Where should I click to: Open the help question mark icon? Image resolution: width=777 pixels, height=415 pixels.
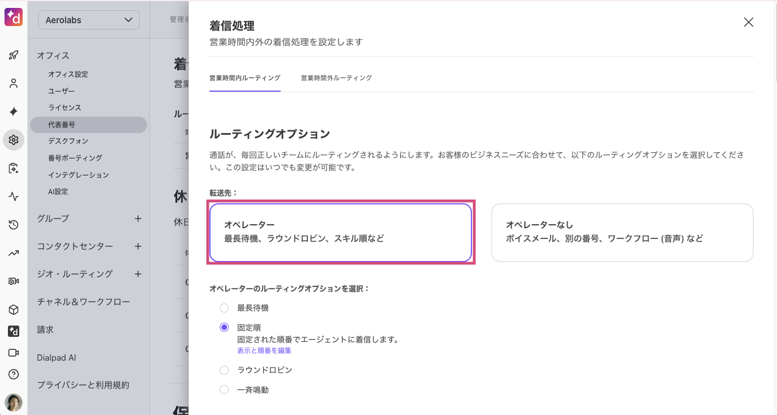[x=14, y=374]
